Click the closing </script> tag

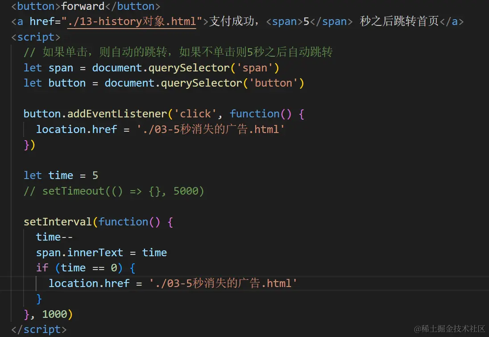[39, 329]
